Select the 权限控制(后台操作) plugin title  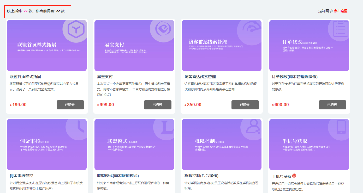(x=201, y=176)
